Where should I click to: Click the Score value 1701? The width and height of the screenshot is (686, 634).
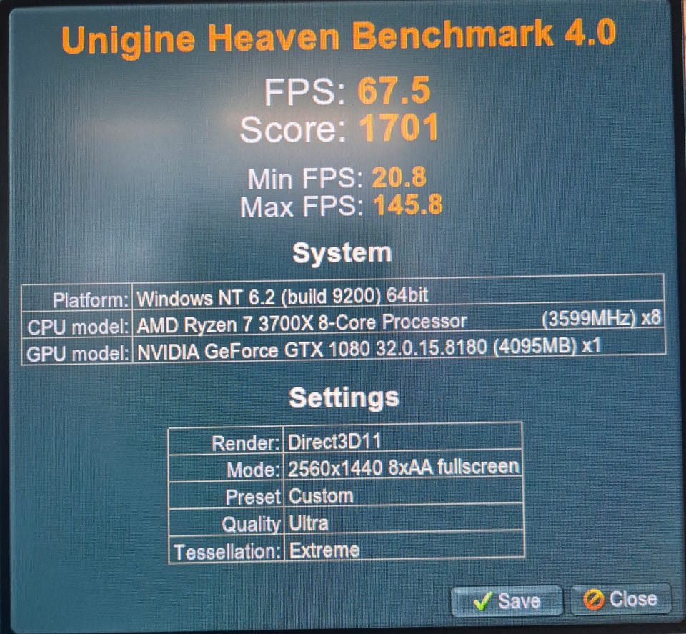(x=399, y=127)
